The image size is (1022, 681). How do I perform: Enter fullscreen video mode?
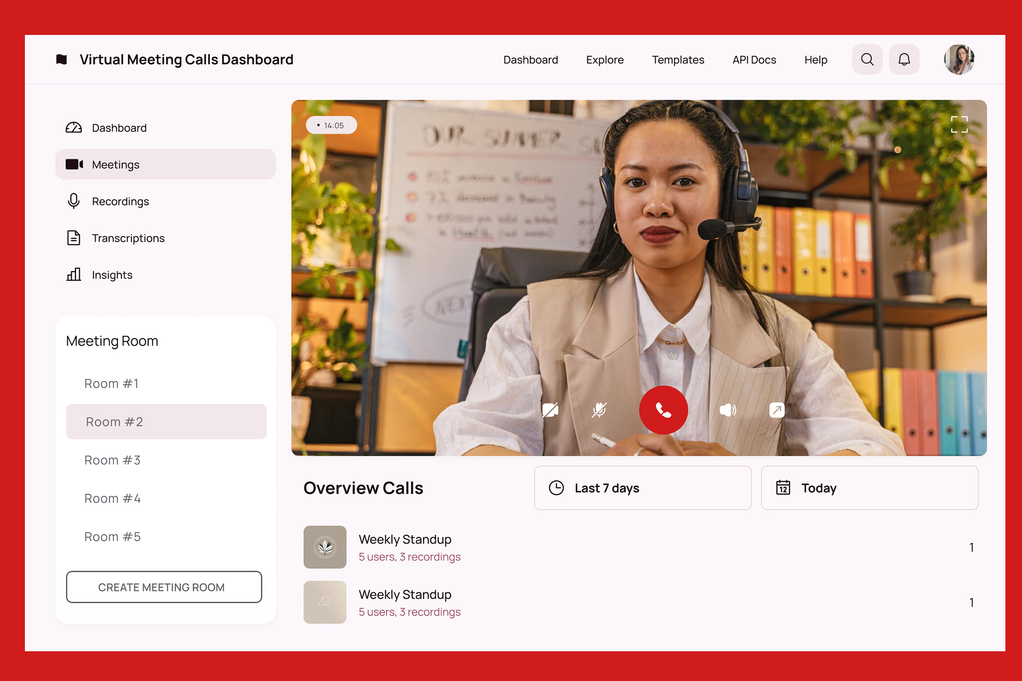coord(959,124)
